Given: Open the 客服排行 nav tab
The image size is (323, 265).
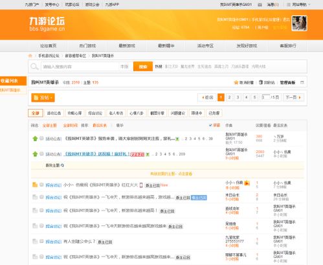Looking at the screenshot, I should (288, 46).
